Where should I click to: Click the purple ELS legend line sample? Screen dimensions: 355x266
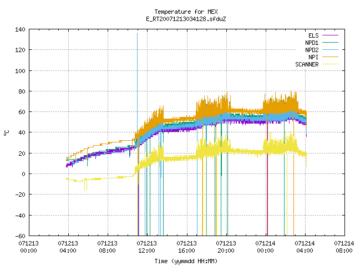point(331,35)
